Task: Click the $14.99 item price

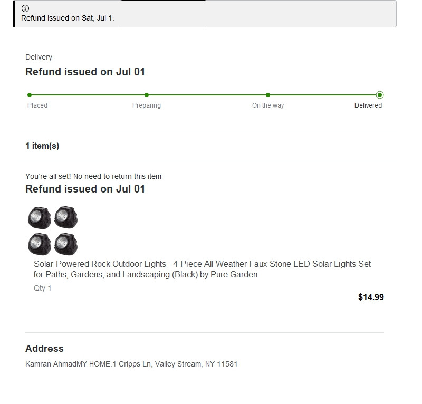Action: (x=371, y=297)
